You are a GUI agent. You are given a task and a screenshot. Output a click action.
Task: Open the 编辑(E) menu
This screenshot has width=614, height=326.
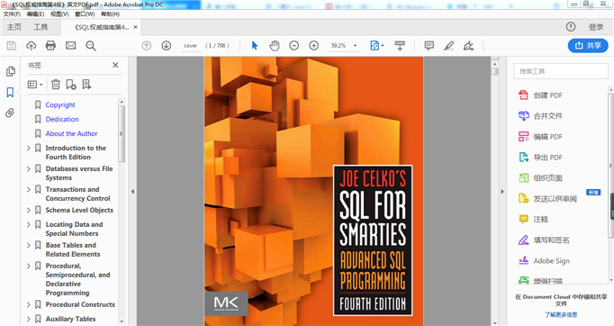[35, 14]
